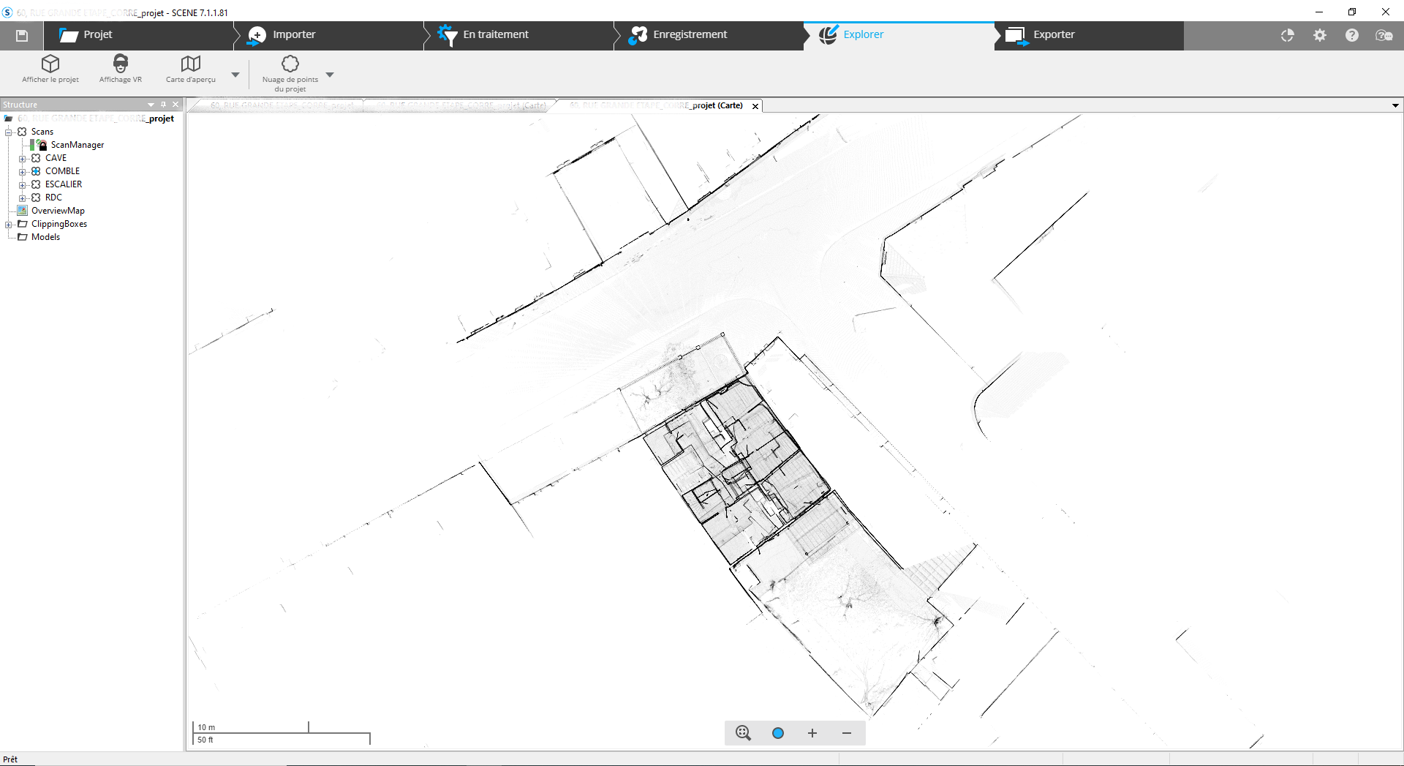1404x766 pixels.
Task: Select Nuage de points du projet
Action: [290, 70]
